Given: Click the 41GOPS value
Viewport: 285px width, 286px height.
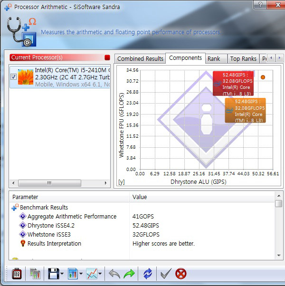Looking at the screenshot, I should pos(143,217).
